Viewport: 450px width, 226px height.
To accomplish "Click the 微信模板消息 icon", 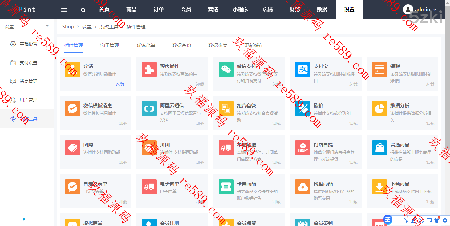I will tap(73, 109).
